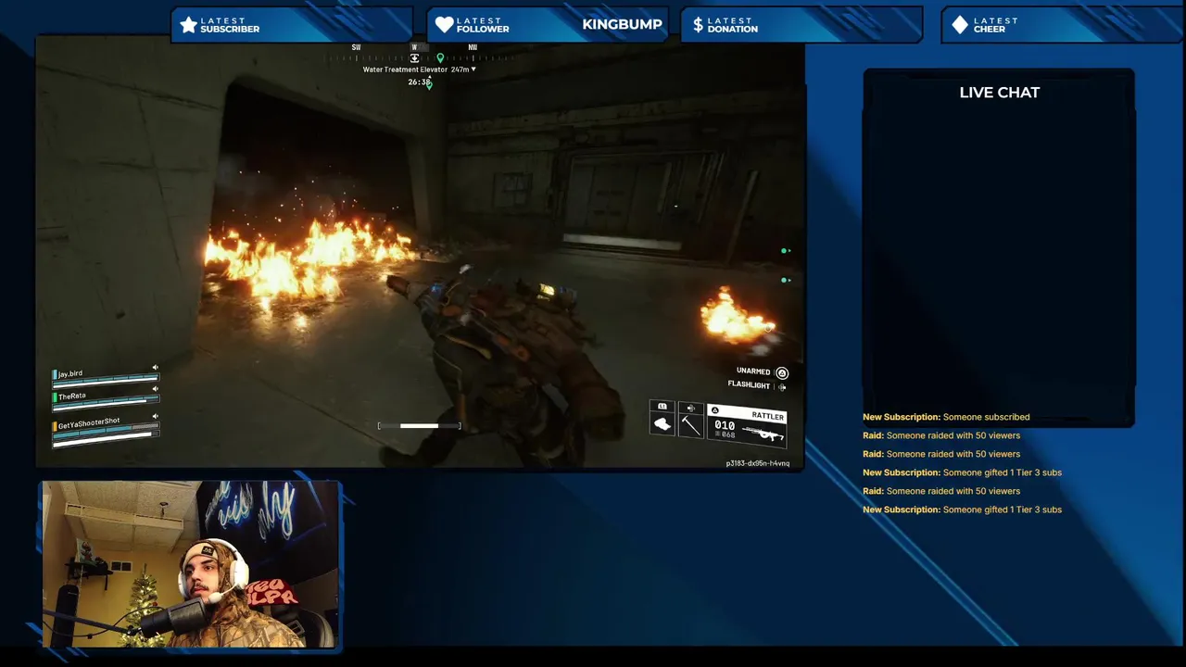Click the NW compass marker
Viewport: 1186px width, 667px height.
coord(473,47)
